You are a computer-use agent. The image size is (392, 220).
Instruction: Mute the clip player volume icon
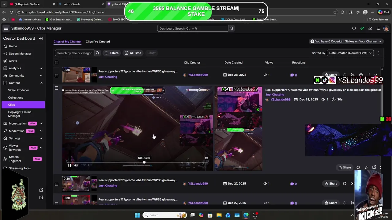coord(76,165)
